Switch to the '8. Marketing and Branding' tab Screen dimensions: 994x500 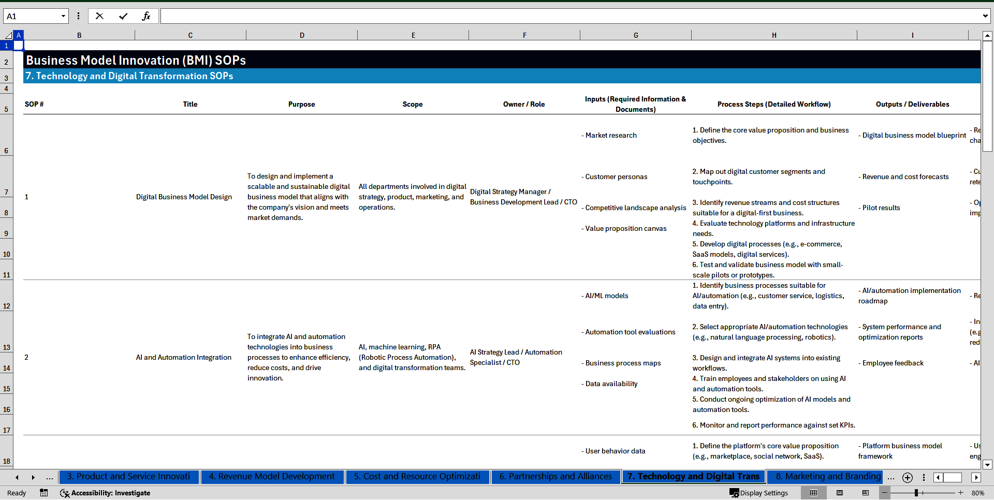[825, 477]
